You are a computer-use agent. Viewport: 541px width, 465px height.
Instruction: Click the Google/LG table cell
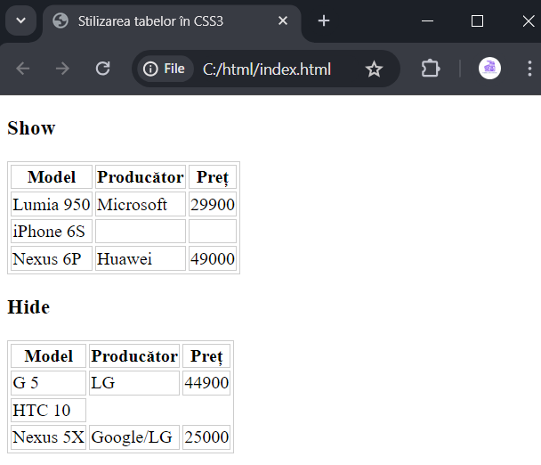point(134,437)
